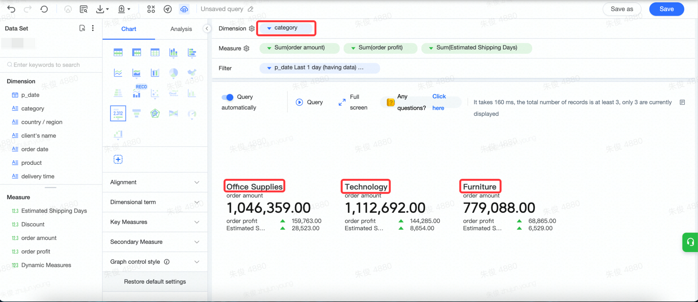
Task: Open Data Set three-dot more menu
Action: pos(93,28)
